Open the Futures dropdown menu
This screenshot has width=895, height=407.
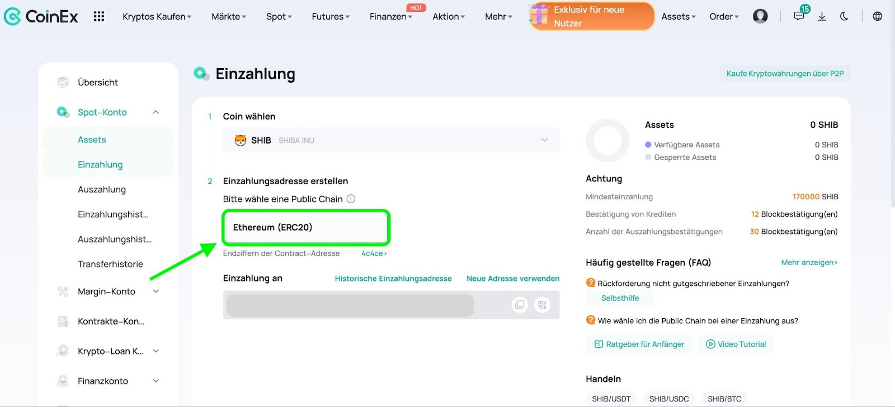click(x=331, y=17)
